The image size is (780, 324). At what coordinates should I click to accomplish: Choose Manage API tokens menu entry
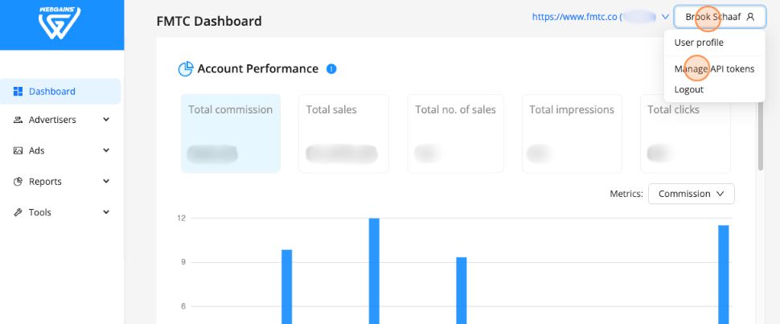pos(714,69)
